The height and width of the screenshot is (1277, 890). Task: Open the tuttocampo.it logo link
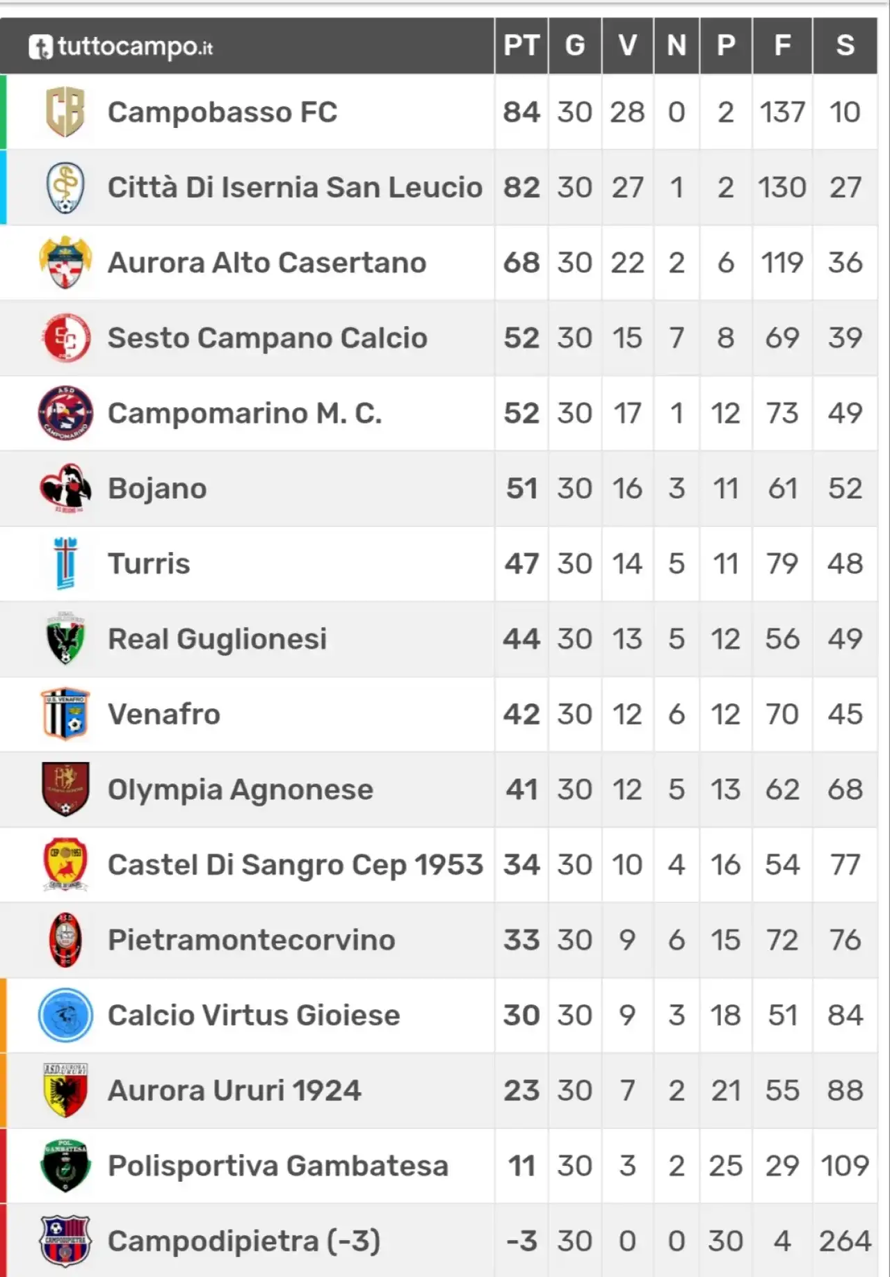coord(121,47)
